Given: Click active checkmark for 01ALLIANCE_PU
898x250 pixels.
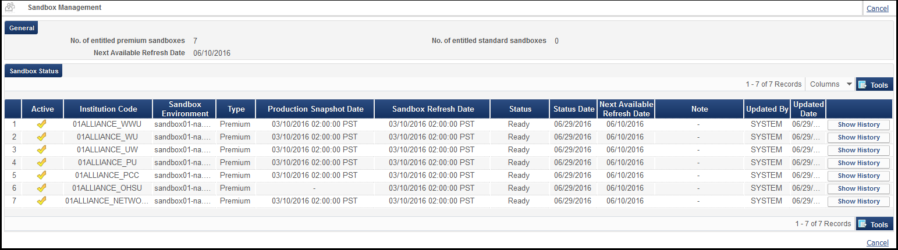Looking at the screenshot, I should pyautogui.click(x=41, y=163).
